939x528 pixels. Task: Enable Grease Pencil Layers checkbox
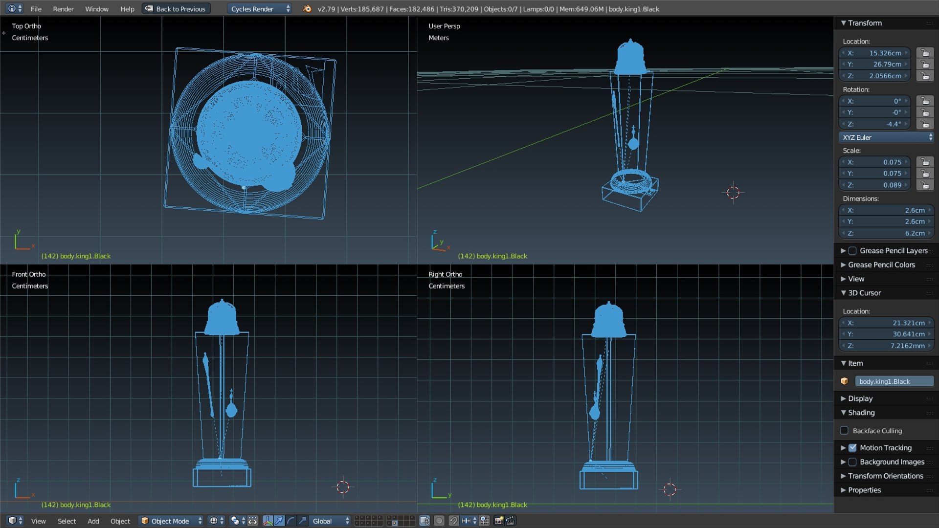pos(852,250)
